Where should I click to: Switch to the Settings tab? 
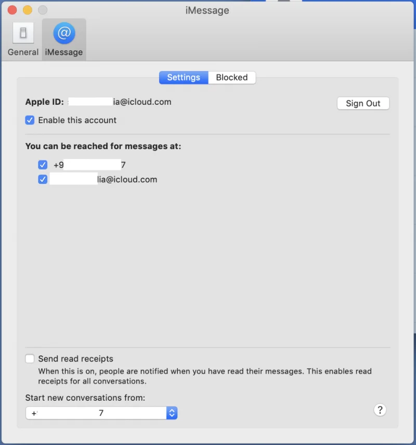(183, 77)
